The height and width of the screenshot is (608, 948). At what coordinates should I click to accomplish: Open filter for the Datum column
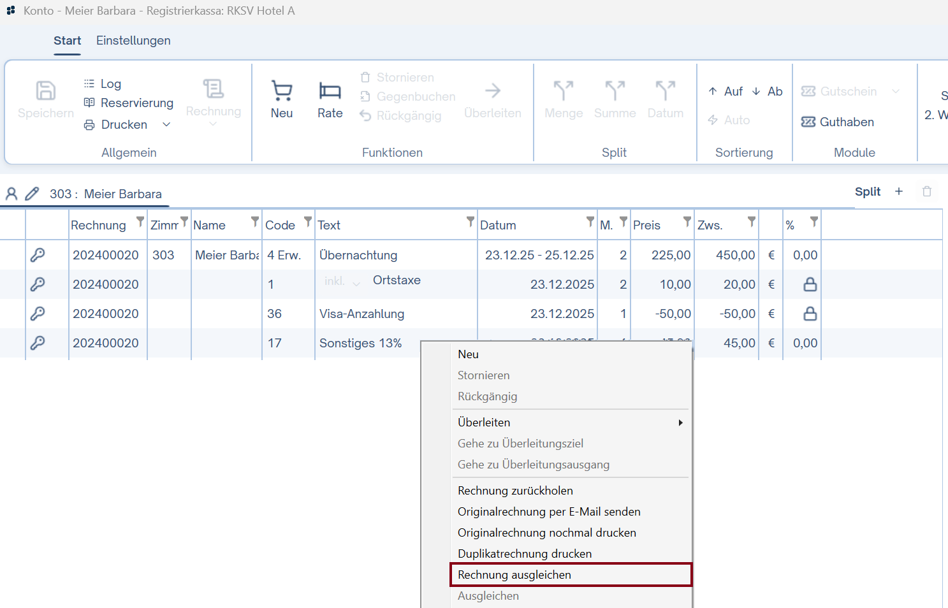point(590,222)
